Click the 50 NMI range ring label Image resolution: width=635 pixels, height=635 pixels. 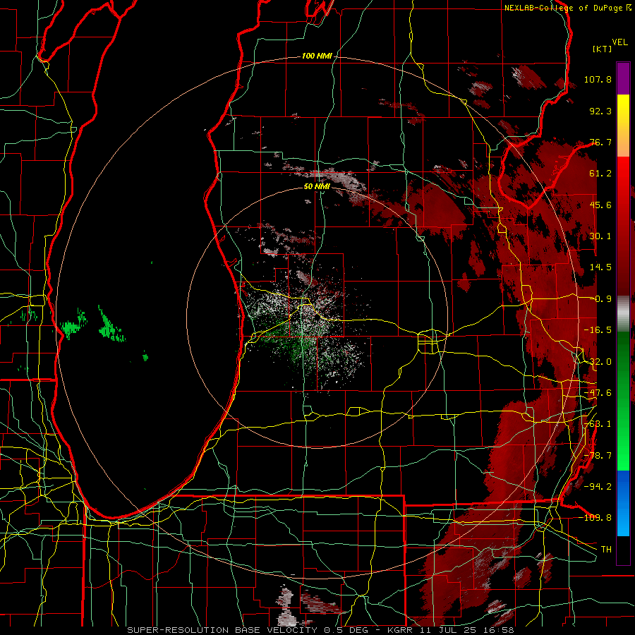[317, 187]
